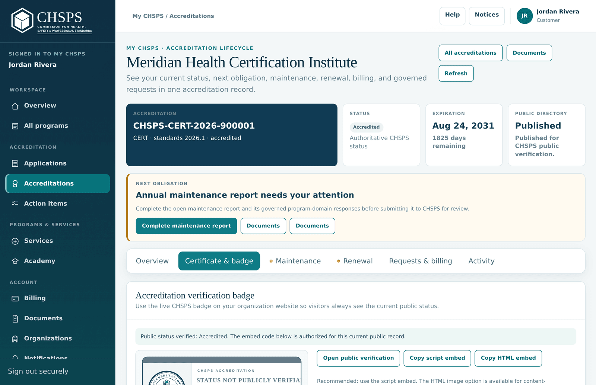596x385 pixels.
Task: Go to Requests & billing tab
Action: pyautogui.click(x=421, y=261)
